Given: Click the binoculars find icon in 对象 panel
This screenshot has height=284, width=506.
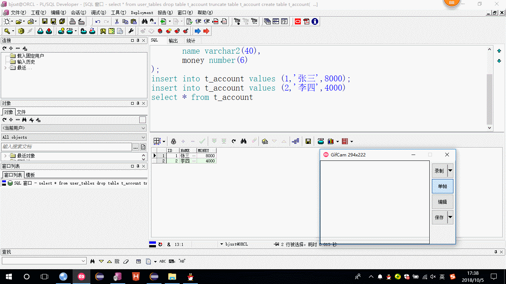Looking at the screenshot, I should click(x=24, y=120).
